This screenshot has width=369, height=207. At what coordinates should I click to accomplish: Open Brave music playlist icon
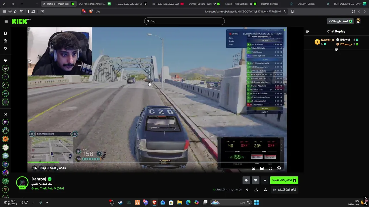[33, 11]
